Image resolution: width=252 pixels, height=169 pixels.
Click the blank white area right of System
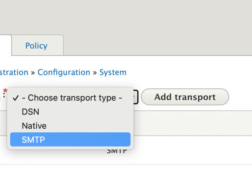[186, 72]
